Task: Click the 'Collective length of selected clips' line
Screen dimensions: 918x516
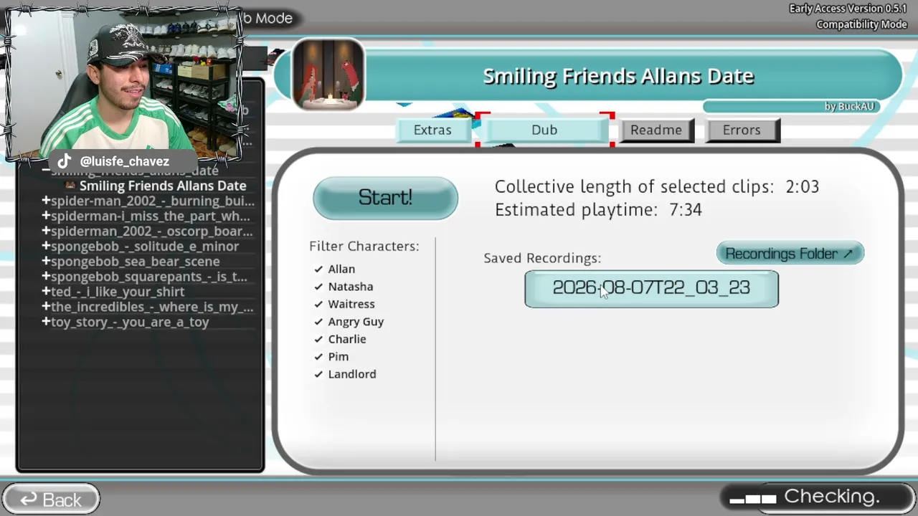Action: (657, 187)
